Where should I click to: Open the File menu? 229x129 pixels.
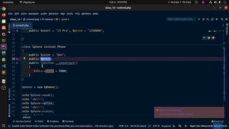(x=10, y=14)
